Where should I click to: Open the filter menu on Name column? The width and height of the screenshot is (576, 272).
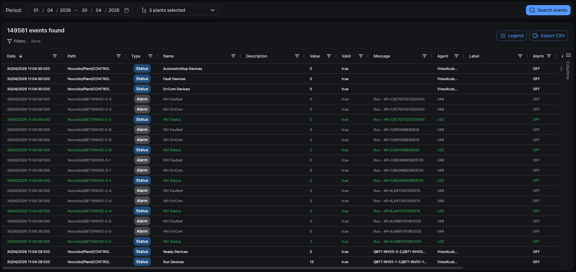click(x=233, y=56)
